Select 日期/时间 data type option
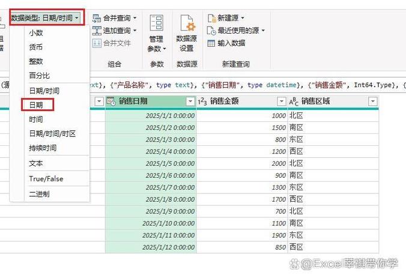Image resolution: width=406 pixels, height=278 pixels. tap(44, 91)
